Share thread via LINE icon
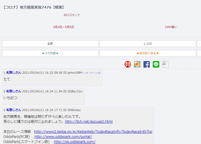 coord(156,64)
